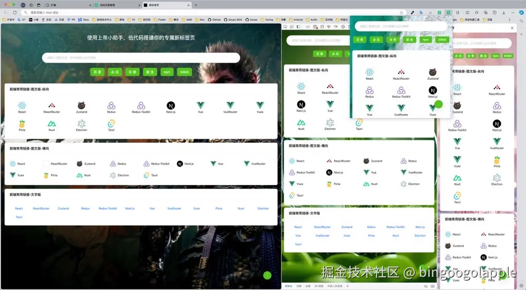Focus the search box on the left page
Screen dimensions: 526x290
tap(141, 58)
